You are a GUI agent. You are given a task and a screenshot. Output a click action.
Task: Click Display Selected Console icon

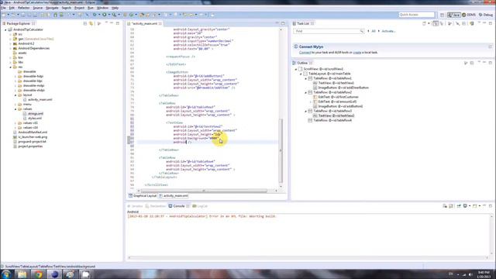click(465, 206)
